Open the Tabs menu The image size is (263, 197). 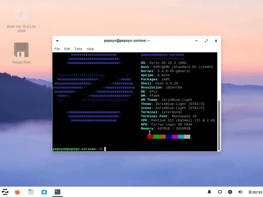pyautogui.click(x=78, y=49)
